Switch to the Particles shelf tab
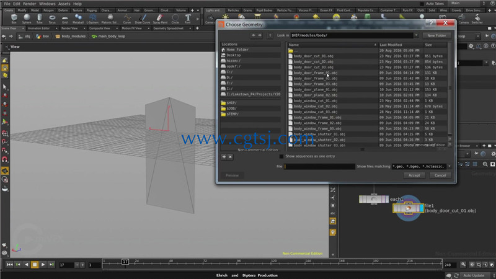 pyautogui.click(x=233, y=11)
